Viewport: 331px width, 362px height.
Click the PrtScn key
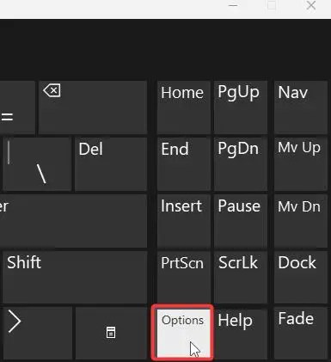click(x=184, y=277)
